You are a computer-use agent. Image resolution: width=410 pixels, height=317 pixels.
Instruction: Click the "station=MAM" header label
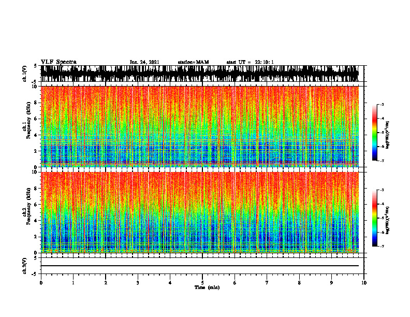click(x=193, y=62)
